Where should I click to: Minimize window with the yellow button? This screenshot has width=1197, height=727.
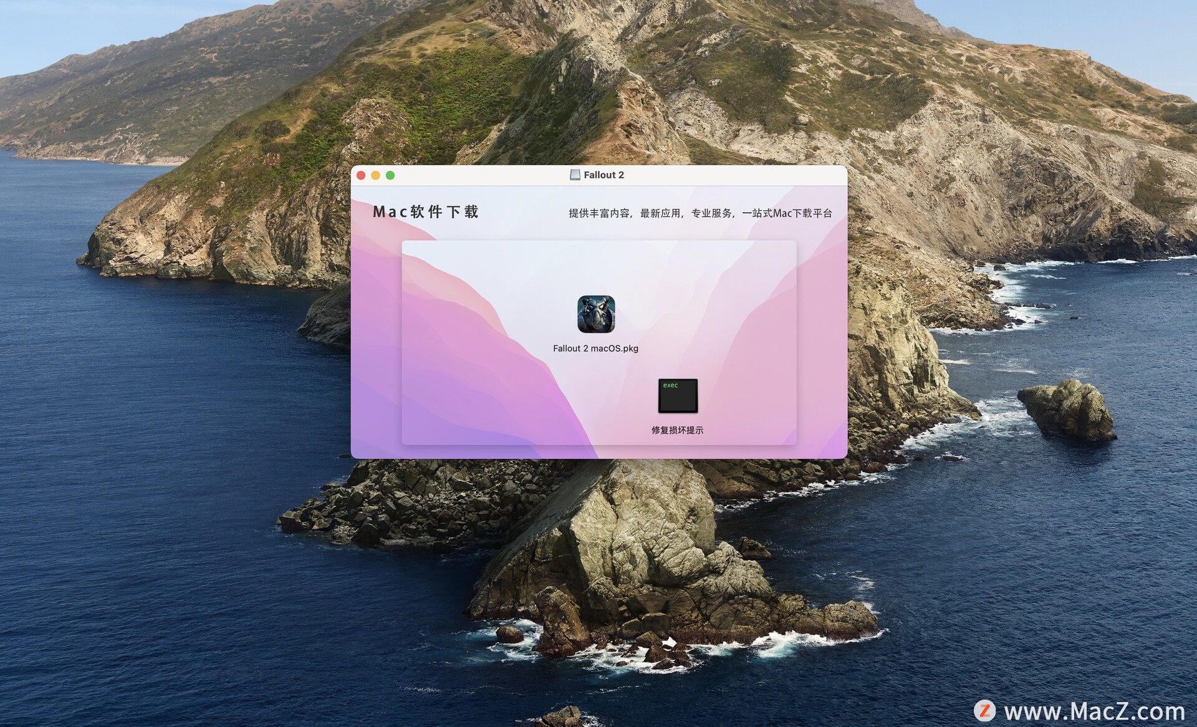375,175
